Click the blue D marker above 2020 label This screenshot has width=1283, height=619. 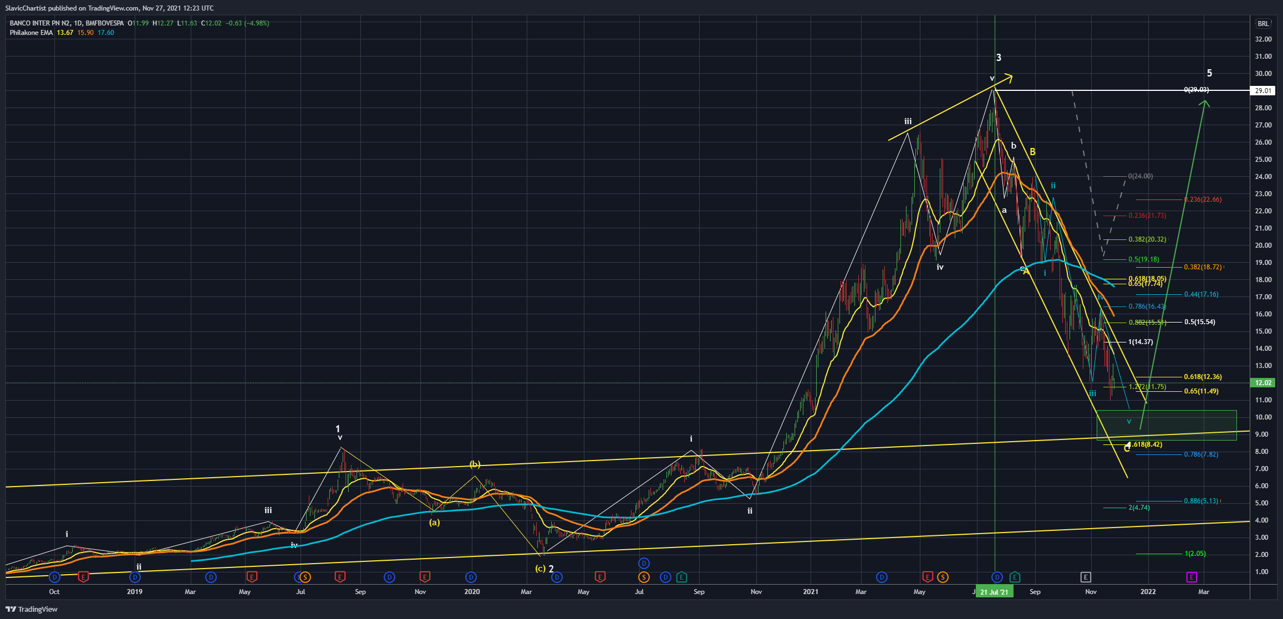tap(471, 577)
